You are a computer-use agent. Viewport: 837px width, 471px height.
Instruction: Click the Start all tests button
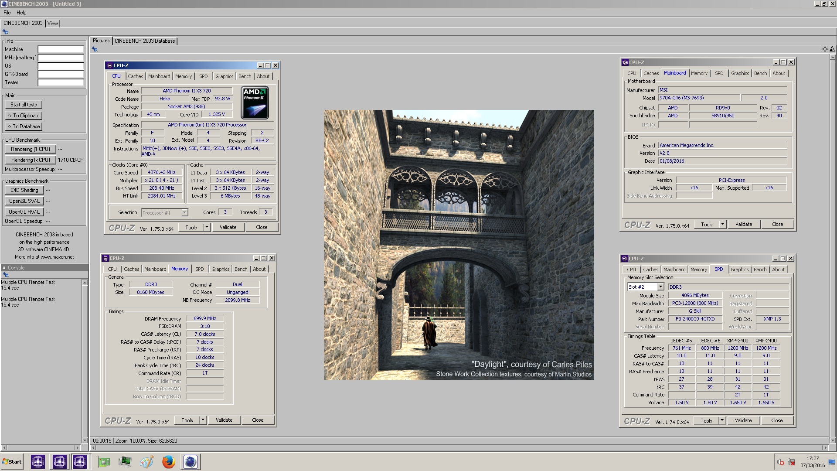tap(24, 105)
